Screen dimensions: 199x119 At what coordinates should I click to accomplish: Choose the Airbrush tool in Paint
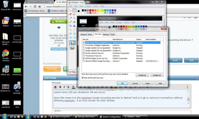click(70, 26)
